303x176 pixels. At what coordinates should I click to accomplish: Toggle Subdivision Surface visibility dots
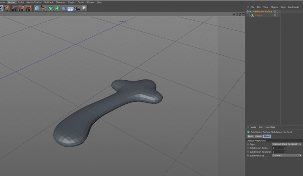(277, 11)
